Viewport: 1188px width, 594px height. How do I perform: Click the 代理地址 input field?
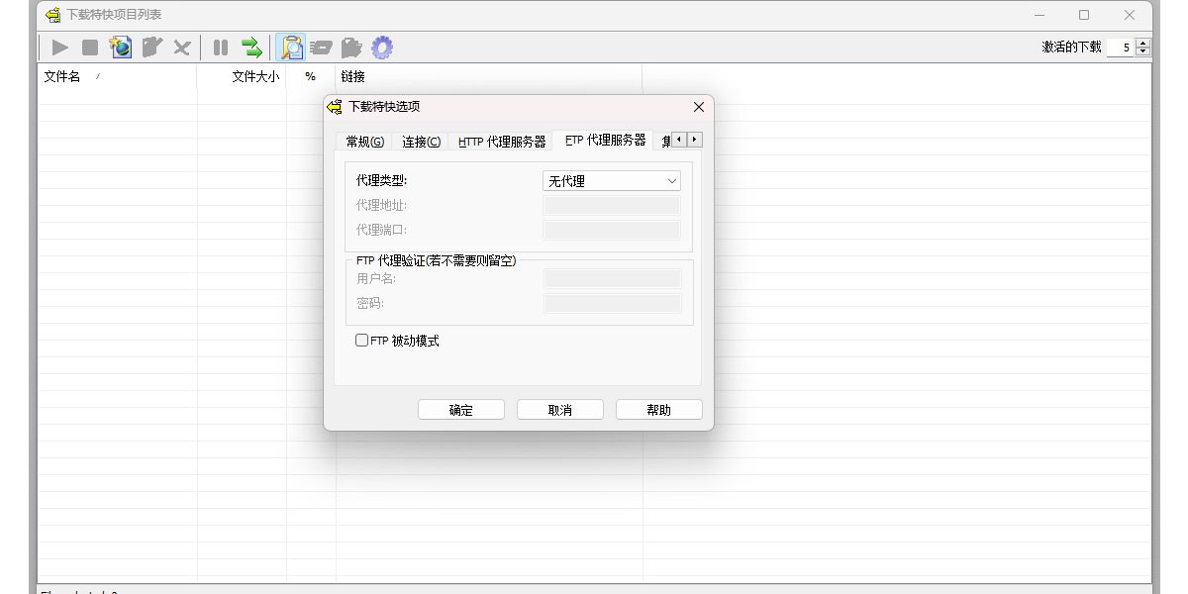click(x=612, y=205)
